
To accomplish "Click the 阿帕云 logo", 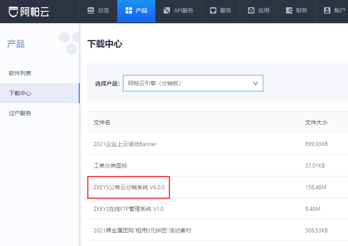I will pos(29,12).
